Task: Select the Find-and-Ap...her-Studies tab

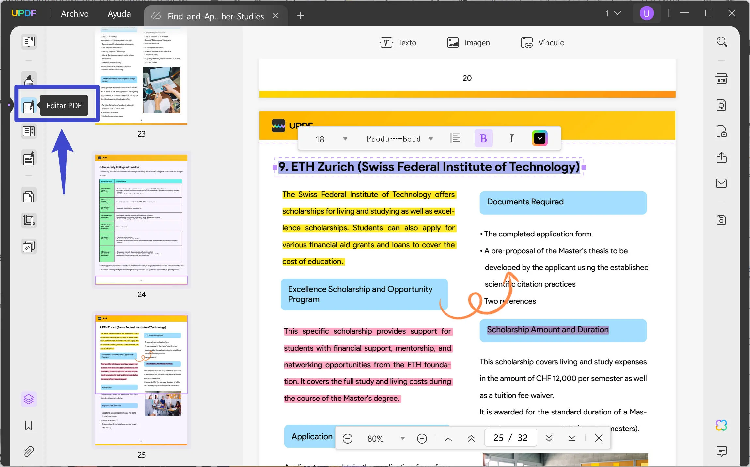Action: [215, 16]
